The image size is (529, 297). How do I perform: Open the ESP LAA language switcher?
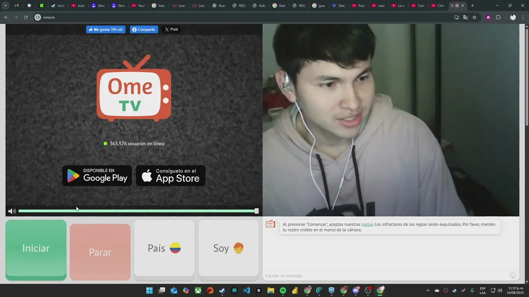tap(483, 290)
